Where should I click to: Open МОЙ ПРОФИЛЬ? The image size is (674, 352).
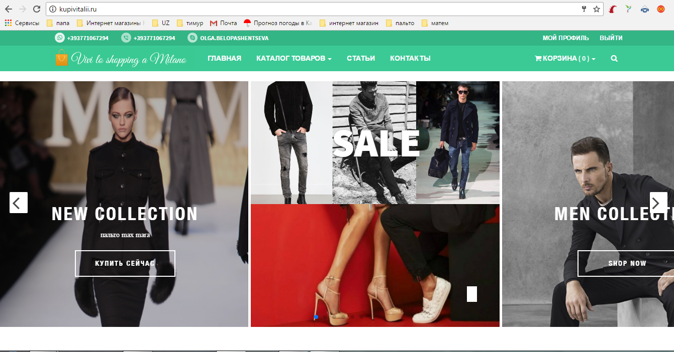point(566,38)
